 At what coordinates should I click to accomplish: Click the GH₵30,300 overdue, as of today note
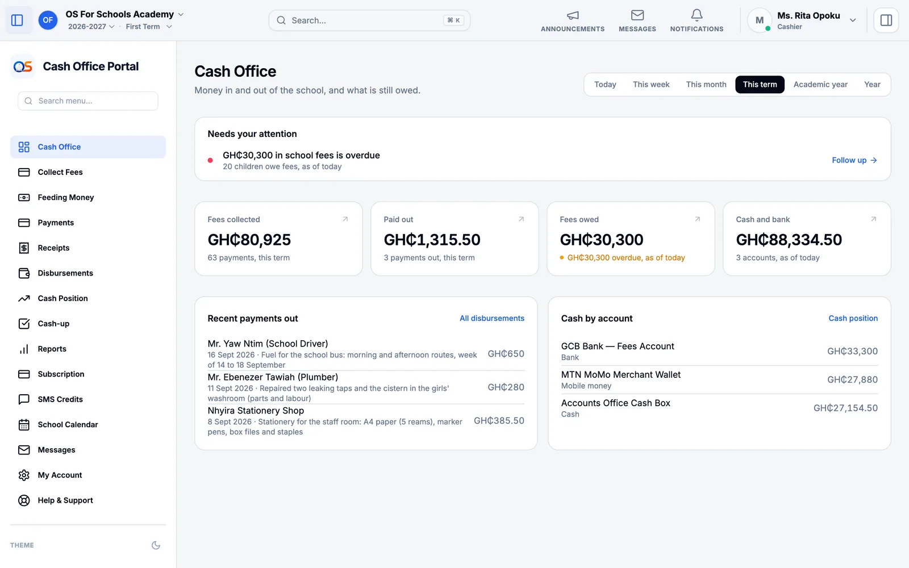tap(622, 258)
